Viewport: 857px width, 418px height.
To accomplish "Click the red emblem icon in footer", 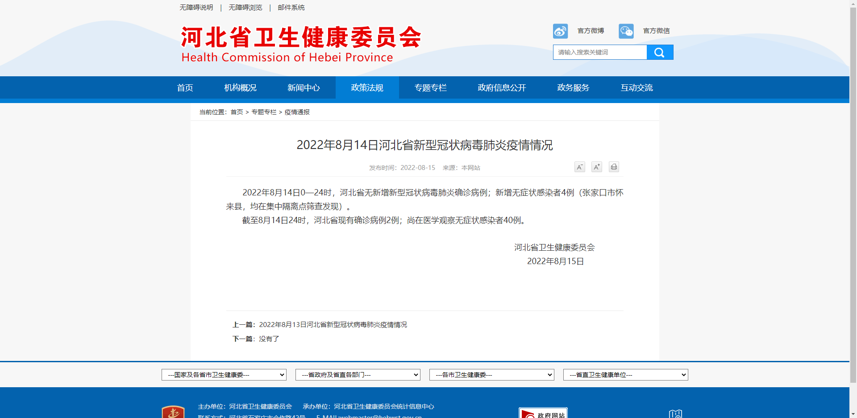I will point(173,412).
